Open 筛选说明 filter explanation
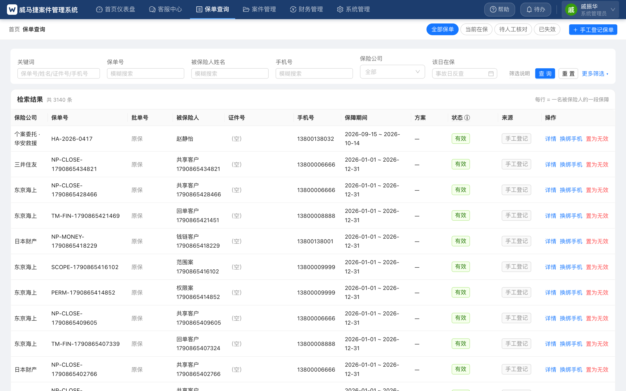626x391 pixels. point(519,74)
